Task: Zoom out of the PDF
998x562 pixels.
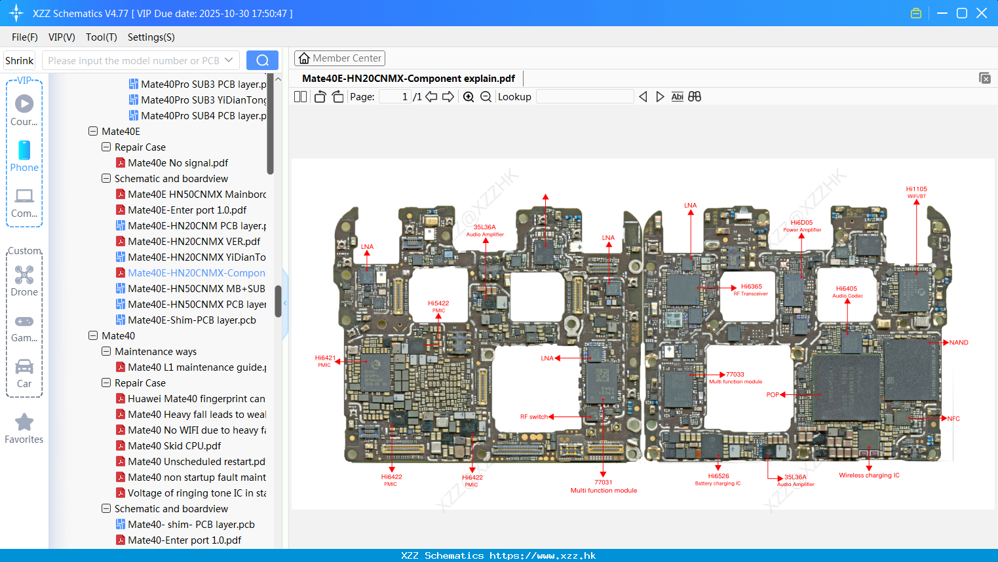Action: click(486, 96)
